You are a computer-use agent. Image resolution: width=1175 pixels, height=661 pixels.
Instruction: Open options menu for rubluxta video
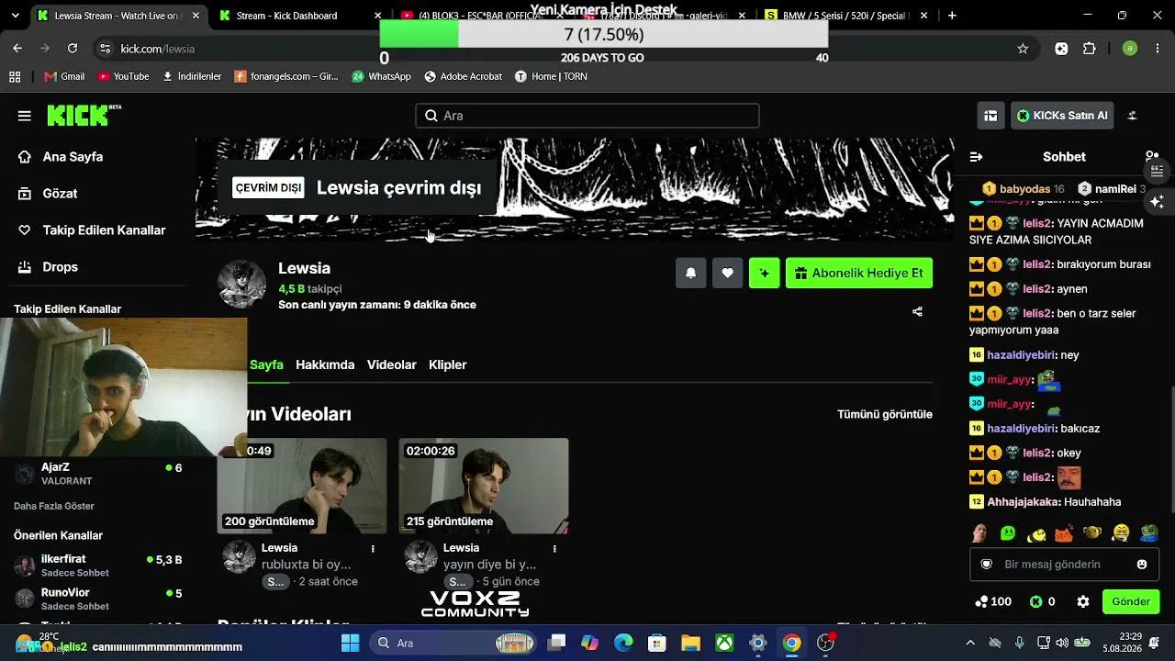pyautogui.click(x=373, y=548)
